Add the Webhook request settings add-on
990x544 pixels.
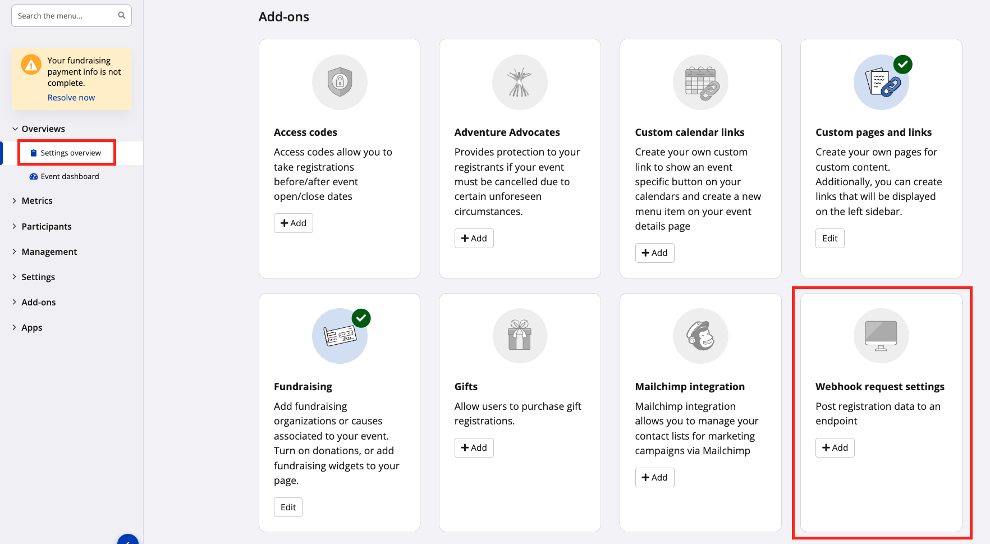[x=835, y=448]
